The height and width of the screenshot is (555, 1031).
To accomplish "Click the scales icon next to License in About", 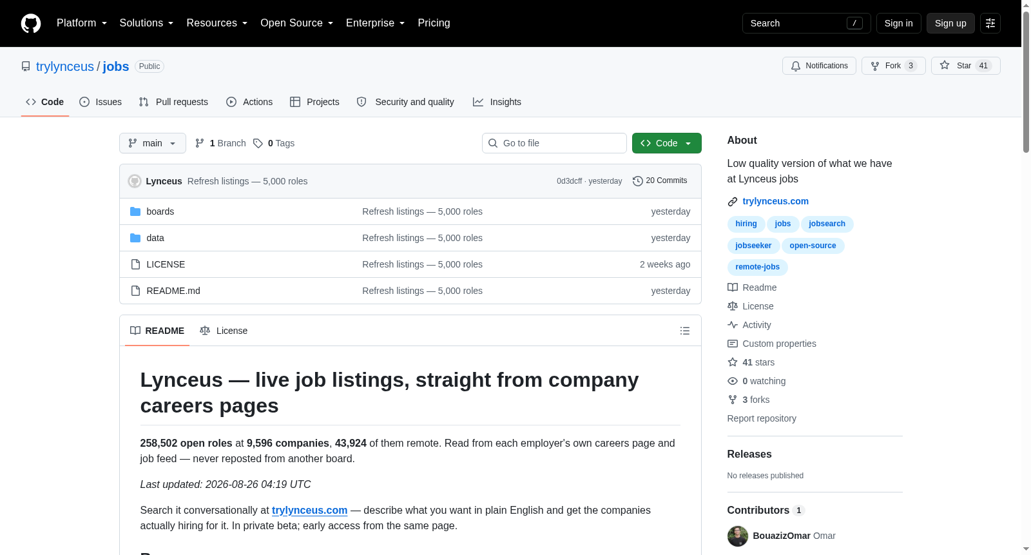I will pos(733,306).
